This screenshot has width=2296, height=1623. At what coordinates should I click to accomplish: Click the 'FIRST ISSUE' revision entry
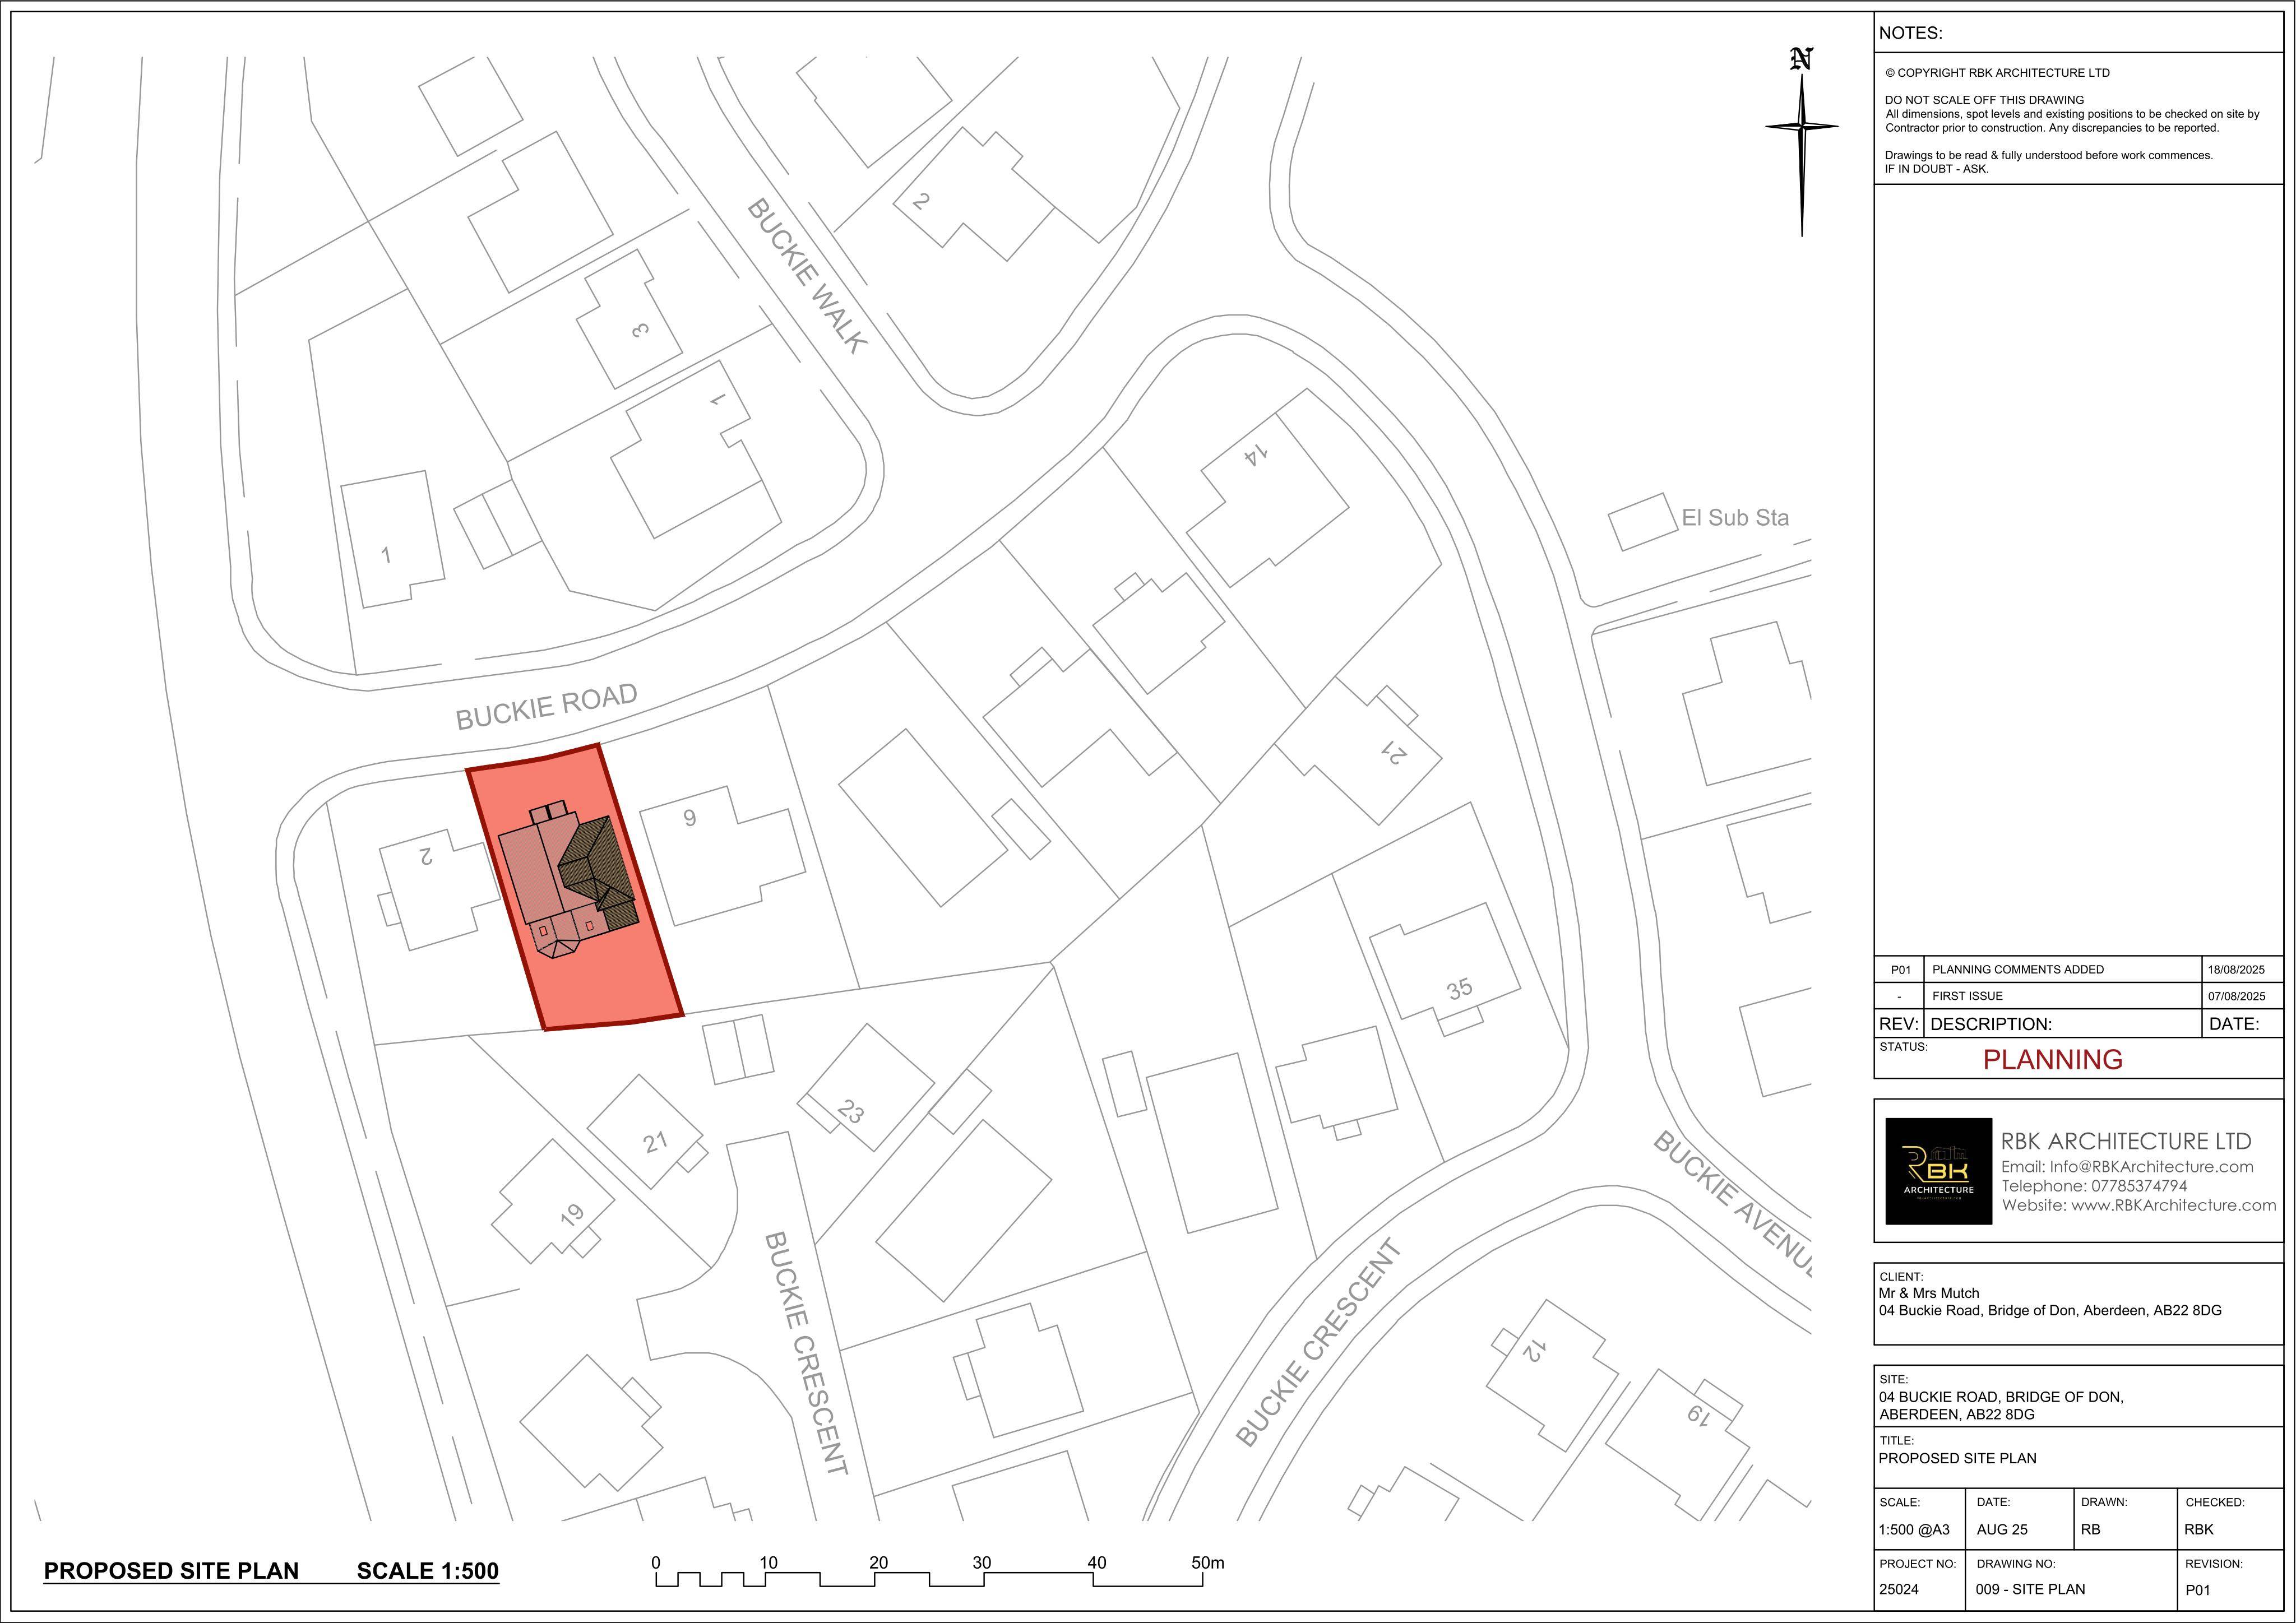pos(1967,996)
